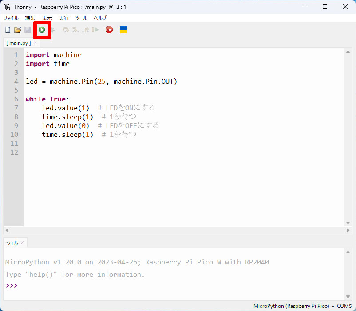Open a file with the folder icon
356x311 pixels.
click(x=18, y=30)
